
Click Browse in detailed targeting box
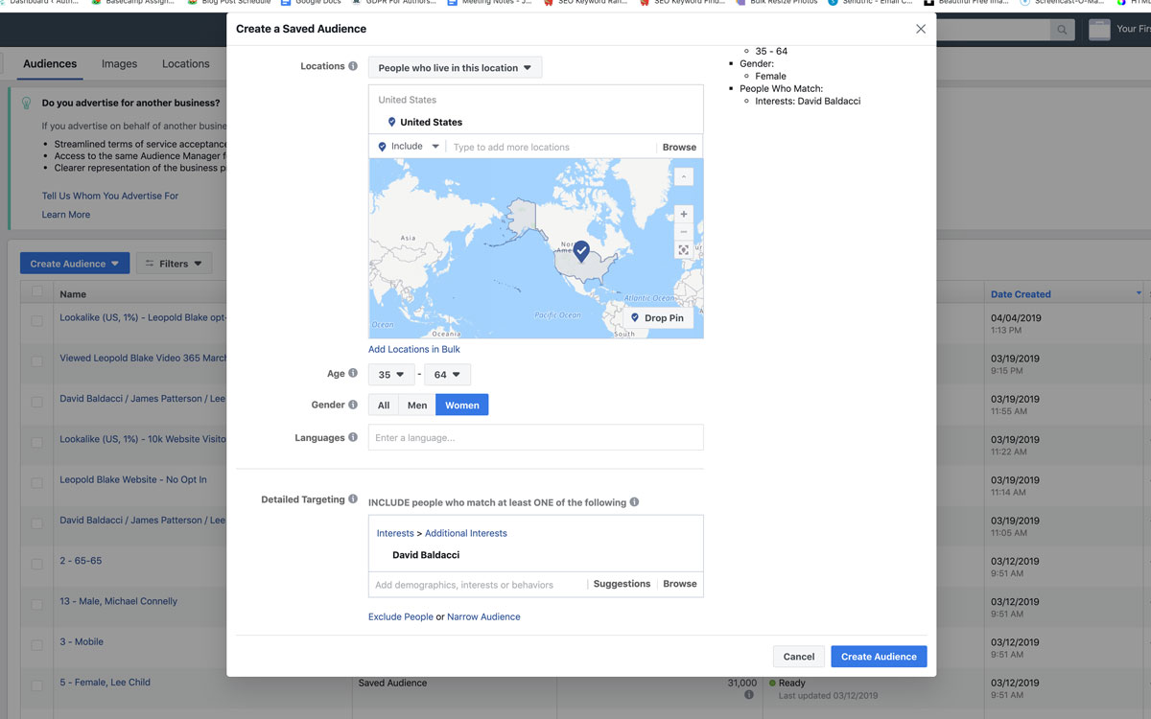point(680,584)
